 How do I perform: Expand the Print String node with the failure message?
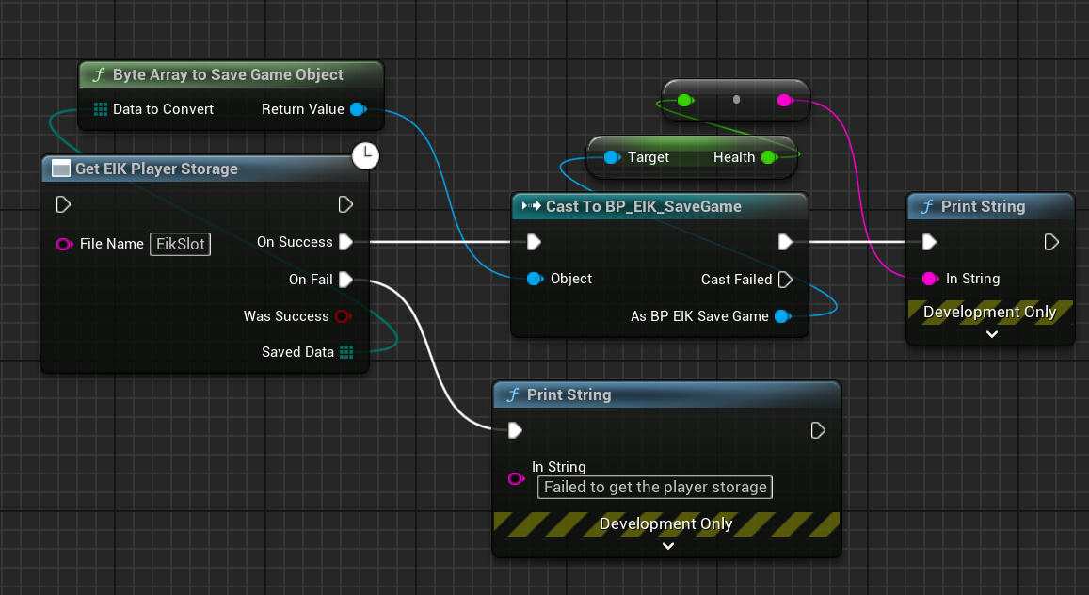click(x=667, y=545)
